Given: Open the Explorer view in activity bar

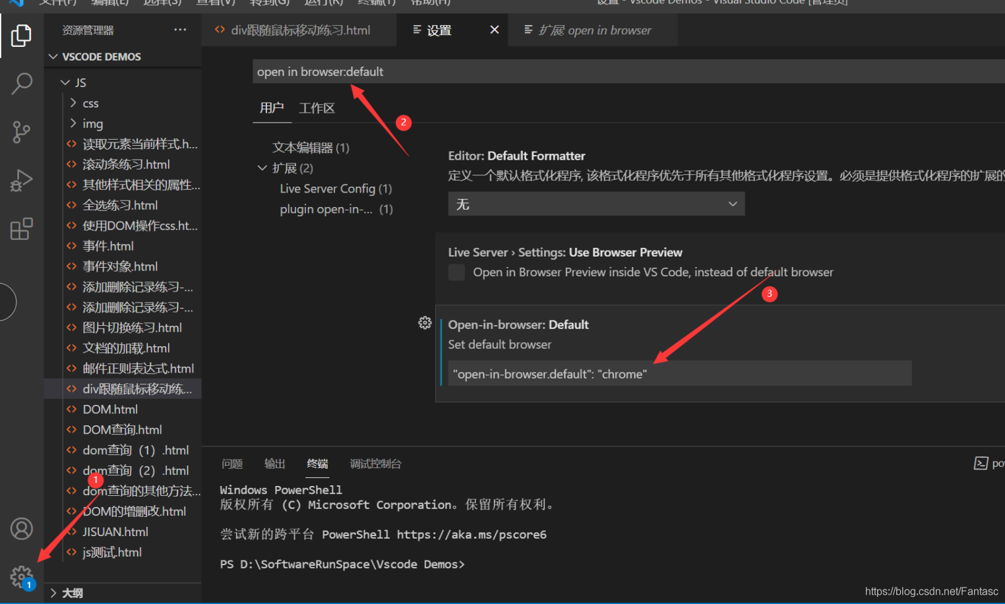Looking at the screenshot, I should coord(21,36).
